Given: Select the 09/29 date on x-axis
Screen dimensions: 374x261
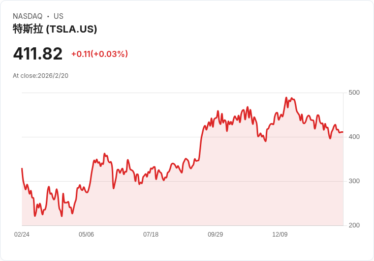Looking at the screenshot, I should [215, 235].
